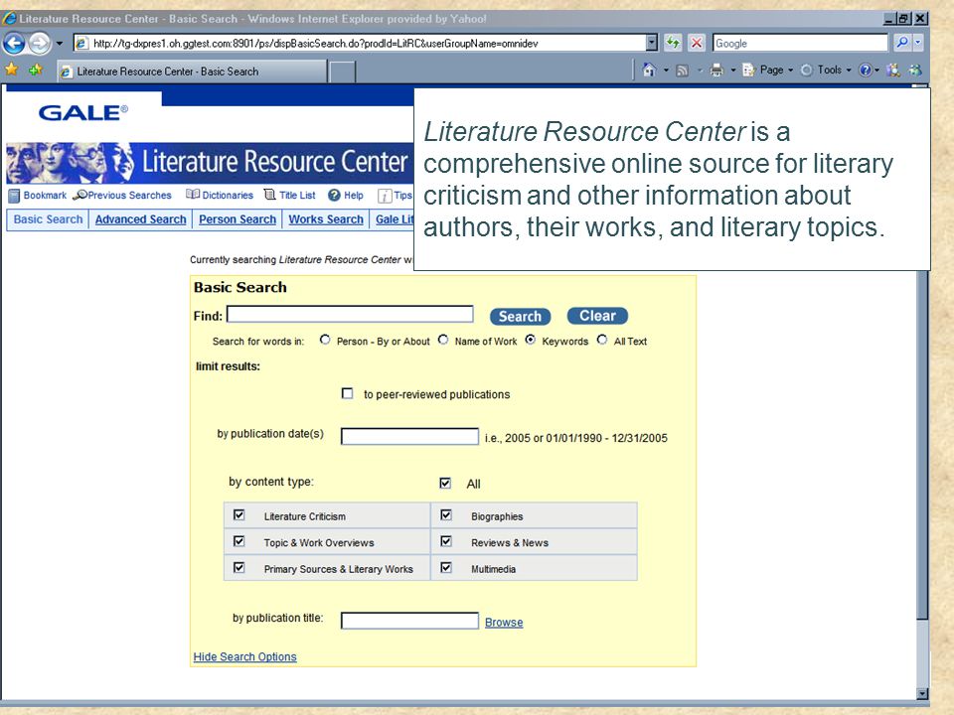Click the publication title field
Image resolution: width=954 pixels, height=715 pixels.
coord(409,621)
